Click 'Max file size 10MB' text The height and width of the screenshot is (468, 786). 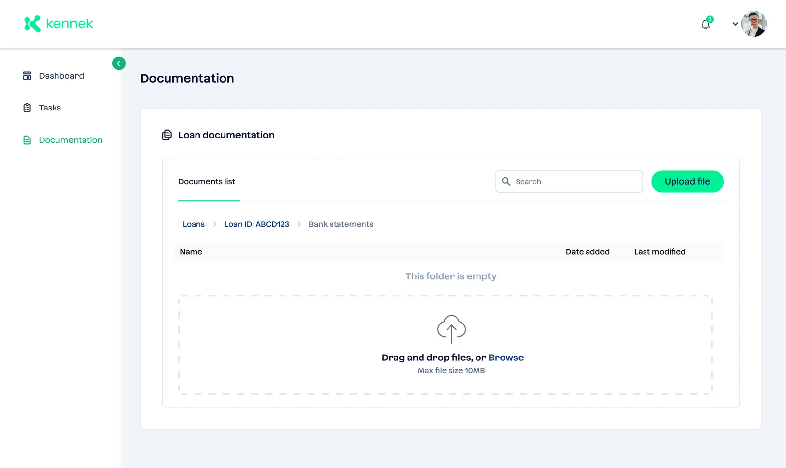click(x=451, y=371)
